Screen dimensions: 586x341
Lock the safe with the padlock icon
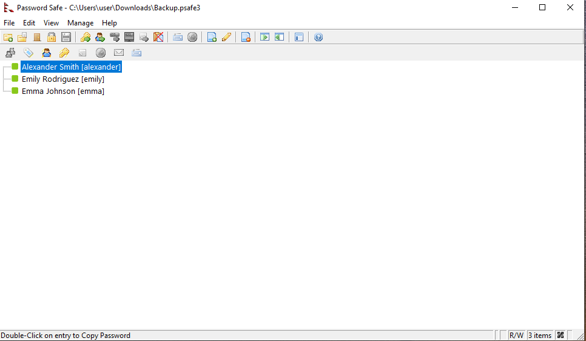pyautogui.click(x=52, y=38)
